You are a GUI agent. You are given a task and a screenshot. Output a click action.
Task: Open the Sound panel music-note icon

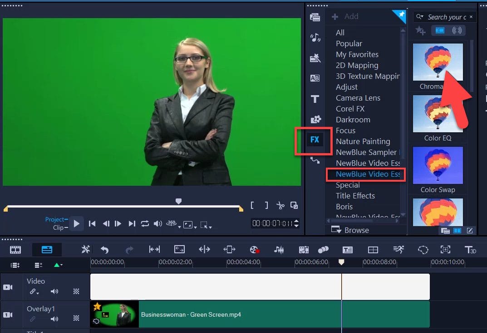tap(315, 38)
